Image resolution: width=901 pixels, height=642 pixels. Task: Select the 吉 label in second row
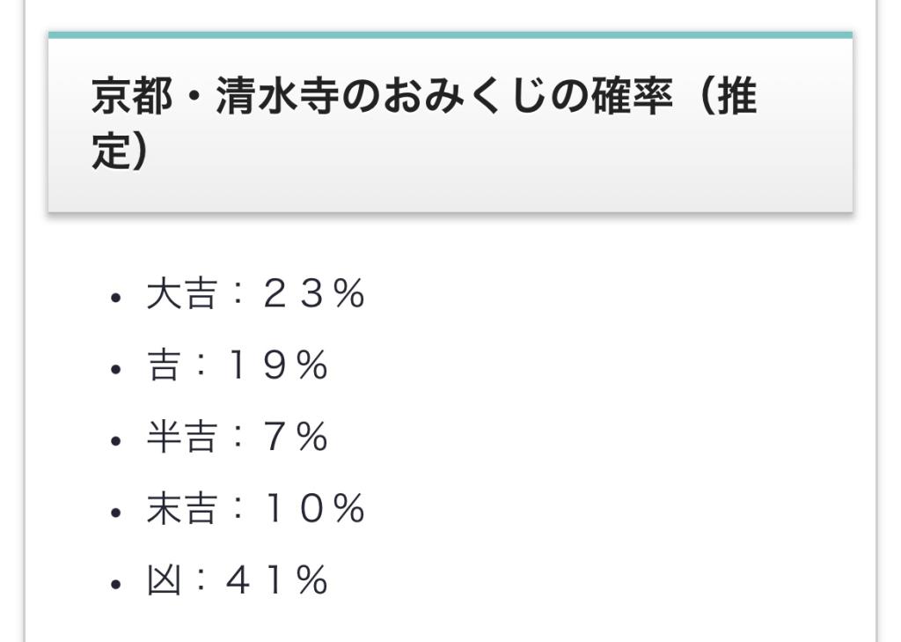pos(164,366)
